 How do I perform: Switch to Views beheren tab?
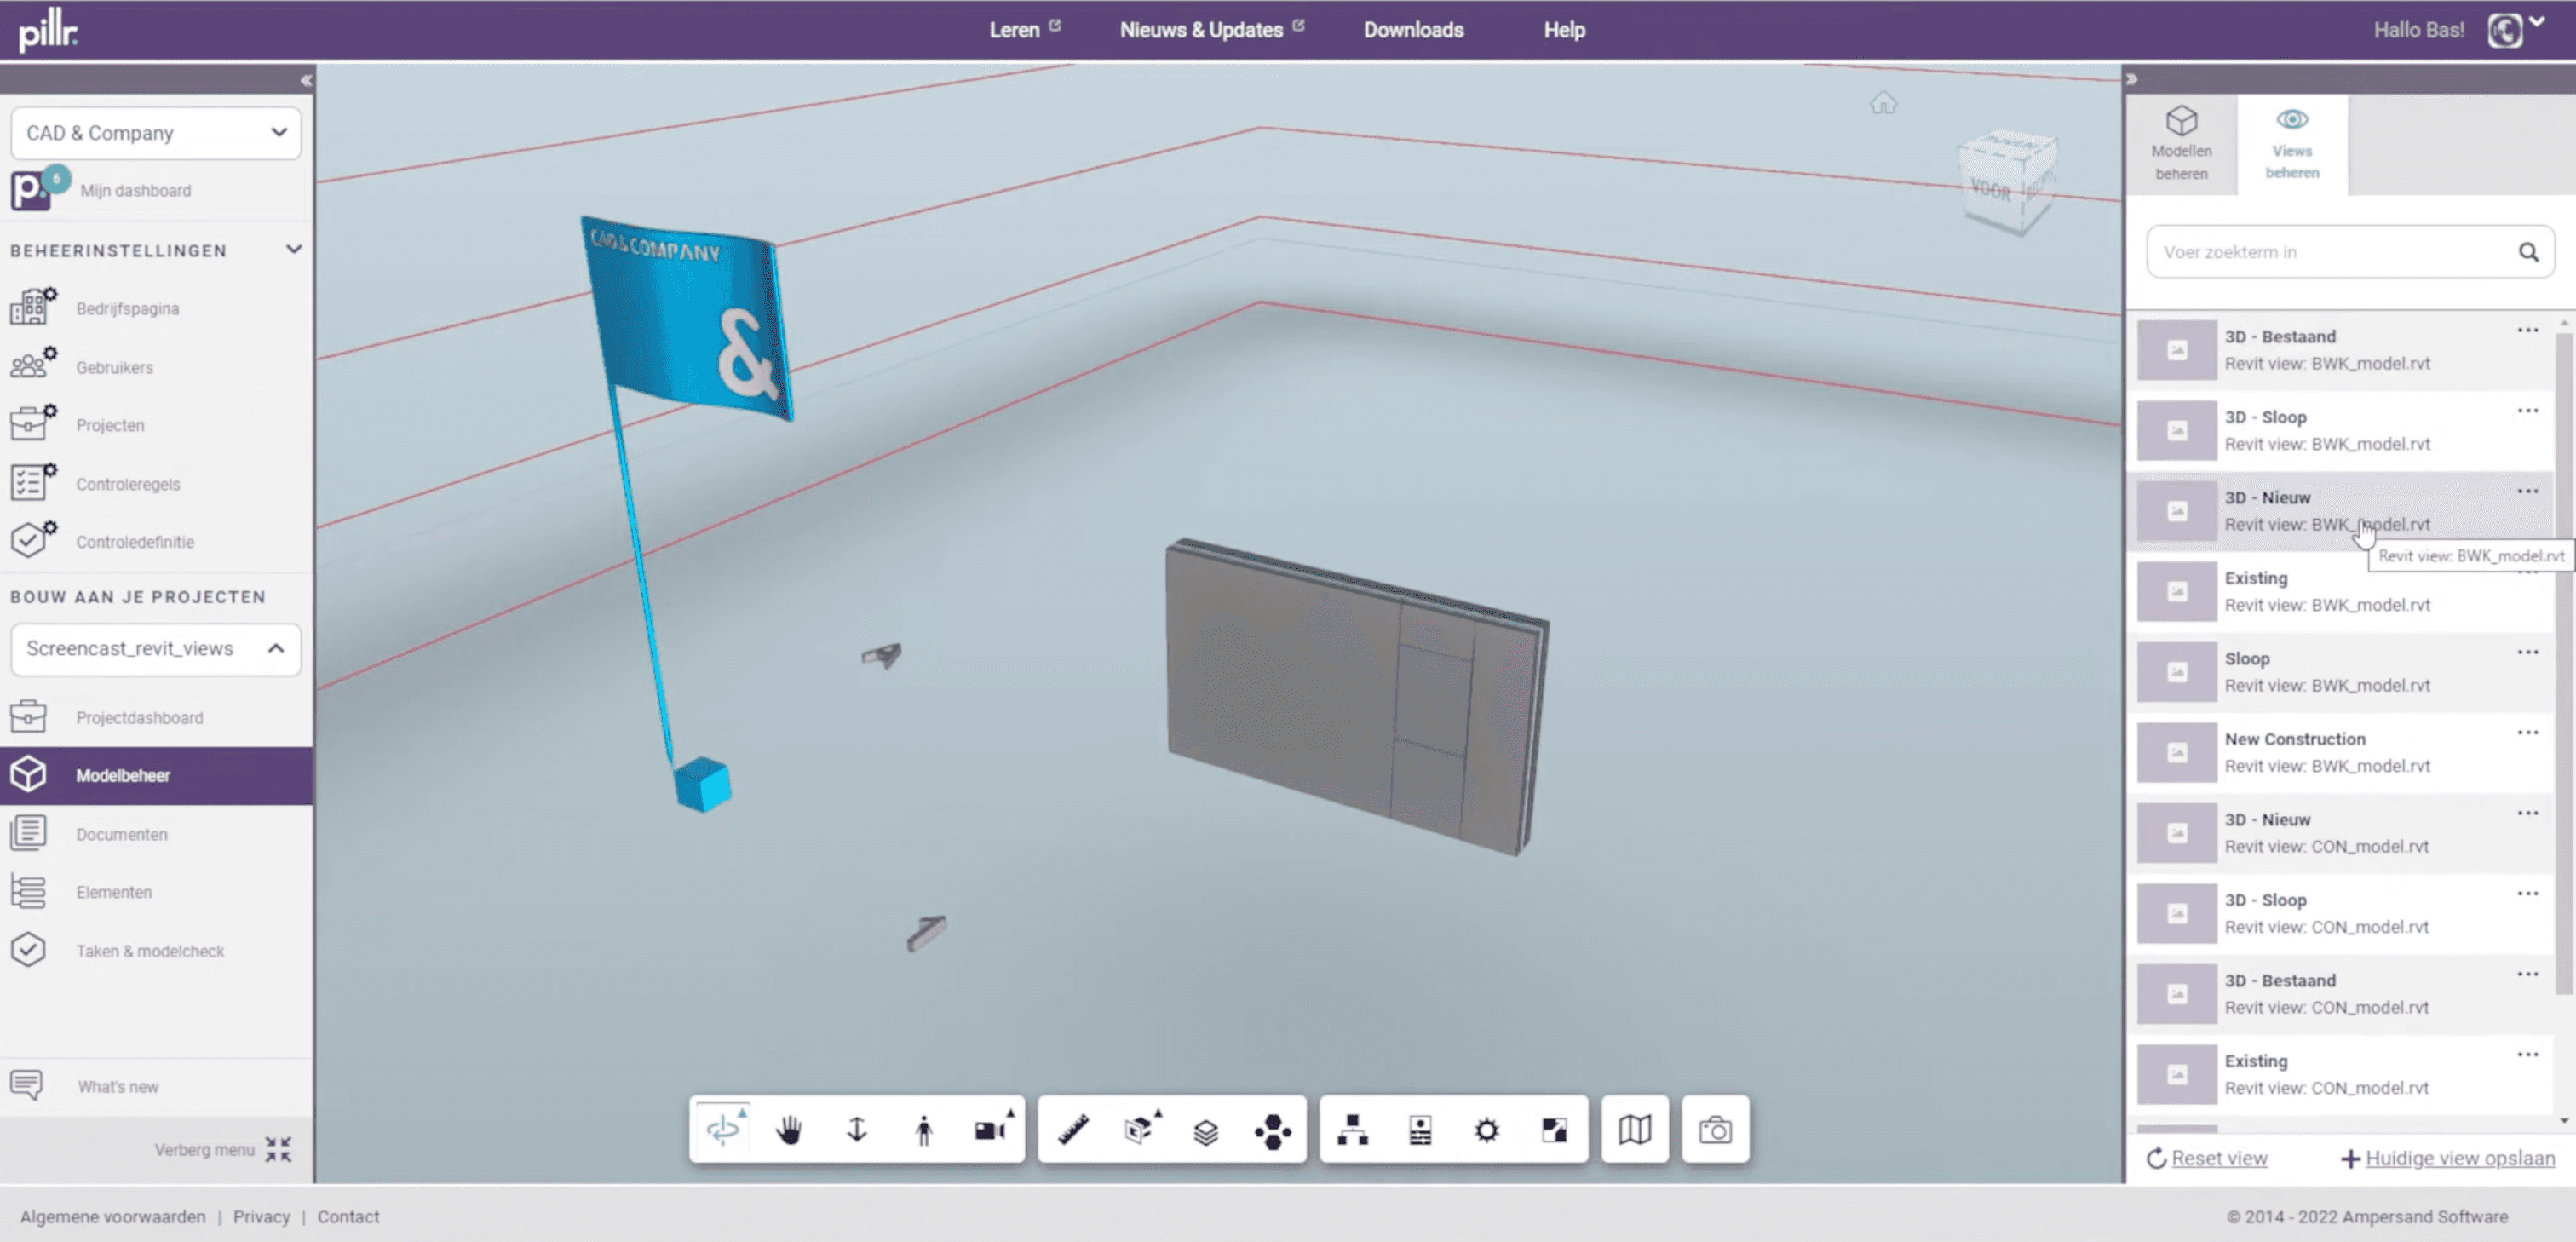2292,145
